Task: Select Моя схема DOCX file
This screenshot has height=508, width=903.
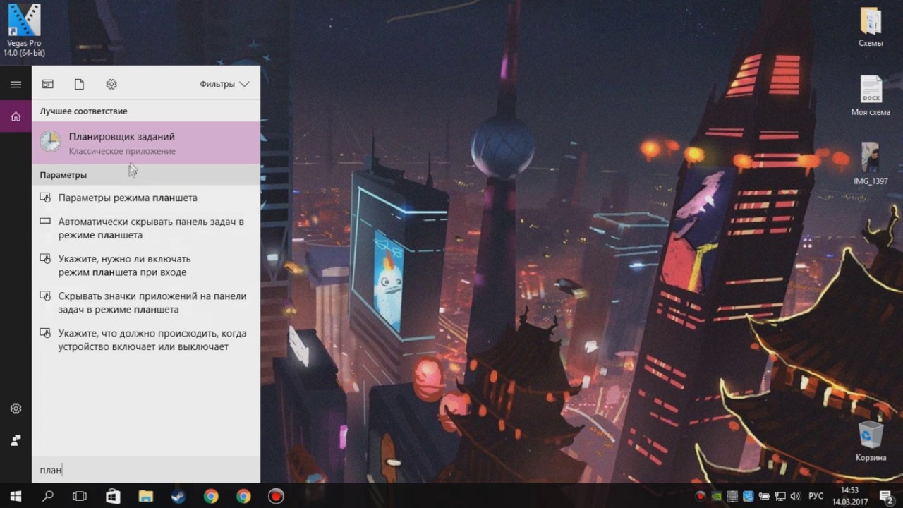Action: coord(871,96)
